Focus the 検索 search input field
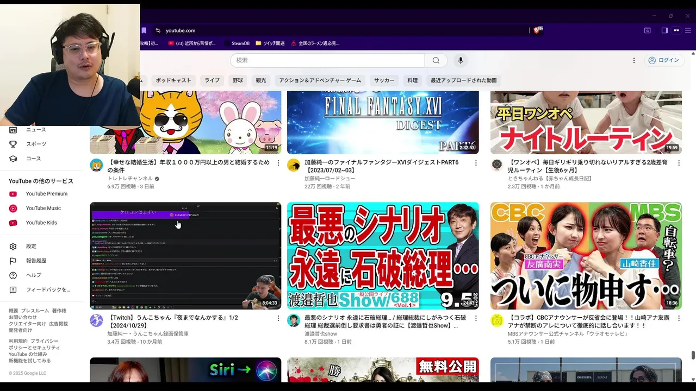Image resolution: width=696 pixels, height=391 pixels. tap(327, 60)
